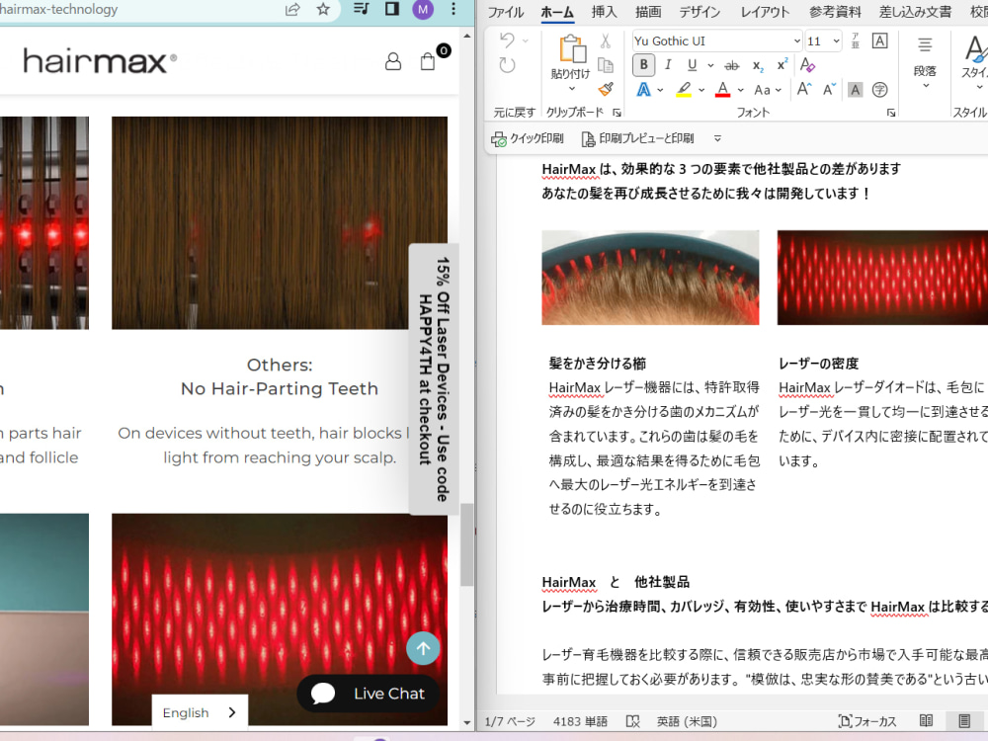988x741 pixels.
Task: Open the Undo history dropdown arrow
Action: click(526, 41)
